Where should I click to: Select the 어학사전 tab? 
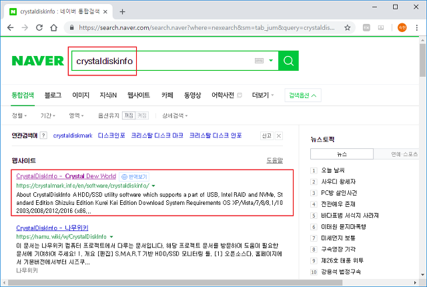tap(223, 95)
